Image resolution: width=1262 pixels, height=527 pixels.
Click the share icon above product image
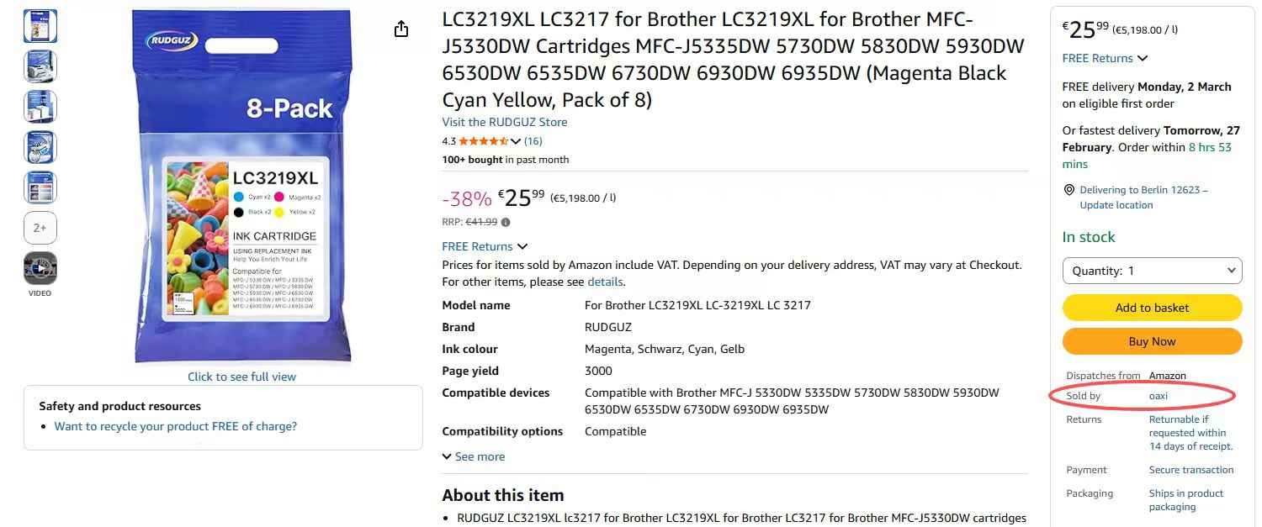401,29
